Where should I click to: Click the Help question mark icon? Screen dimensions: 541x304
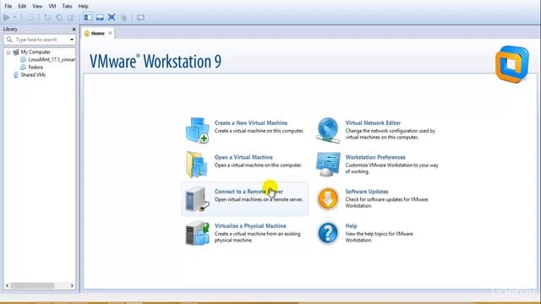pos(328,233)
